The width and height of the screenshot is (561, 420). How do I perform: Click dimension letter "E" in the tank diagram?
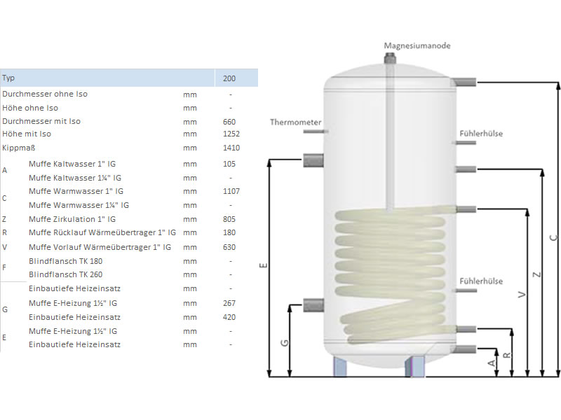tap(264, 265)
